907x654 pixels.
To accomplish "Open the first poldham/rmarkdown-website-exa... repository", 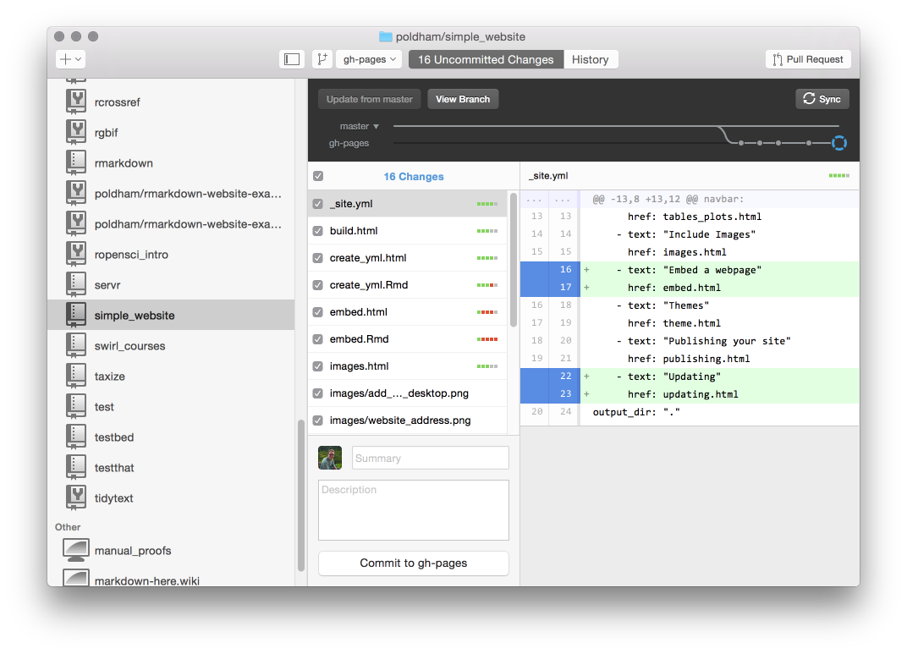I will [x=171, y=194].
